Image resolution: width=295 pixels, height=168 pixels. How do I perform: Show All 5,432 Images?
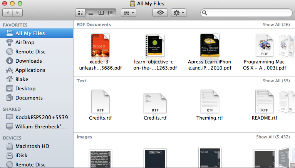pos(273,137)
